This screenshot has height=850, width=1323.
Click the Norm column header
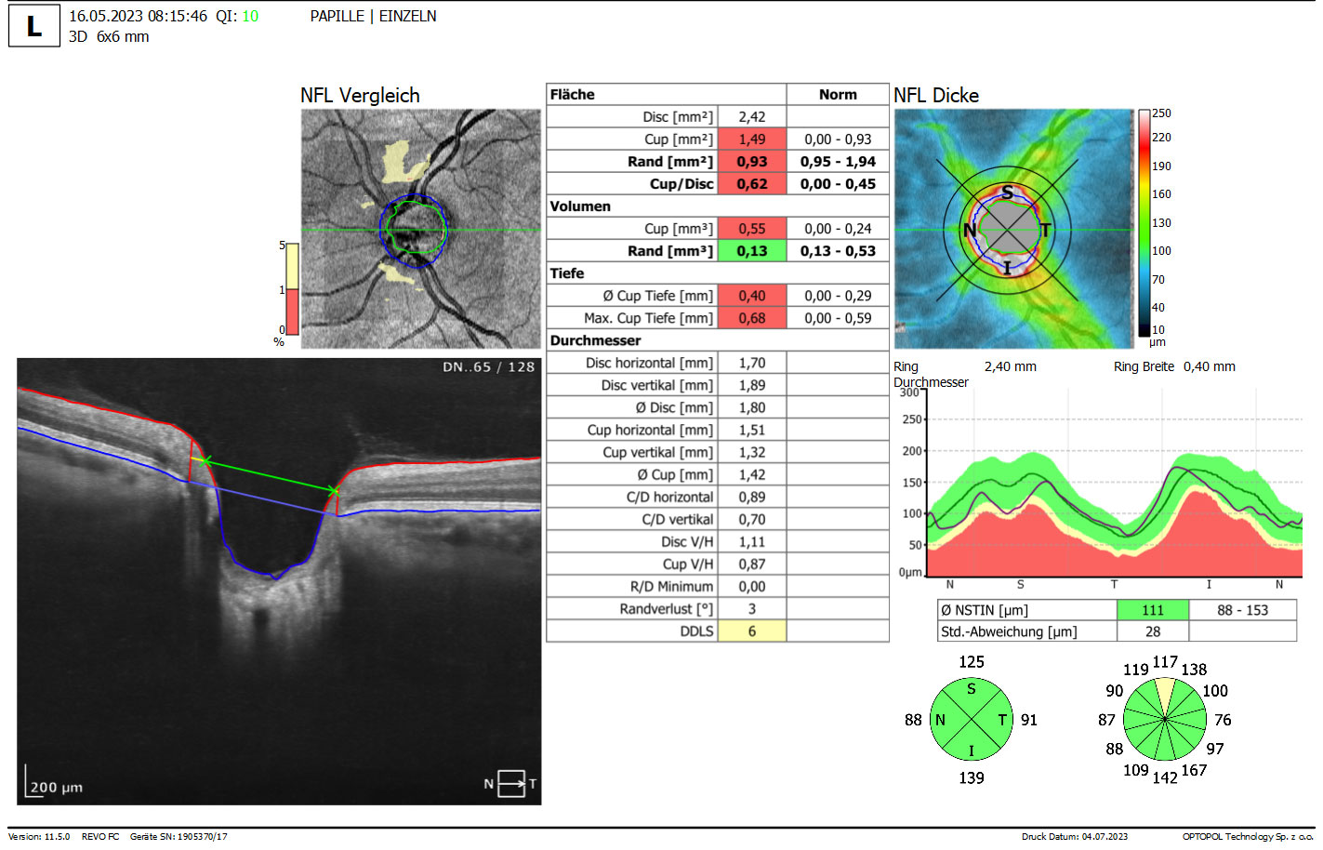coord(838,95)
